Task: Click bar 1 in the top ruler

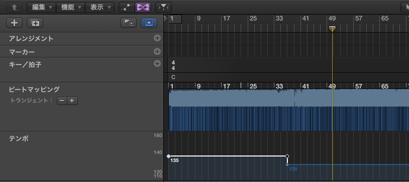Action: click(172, 18)
